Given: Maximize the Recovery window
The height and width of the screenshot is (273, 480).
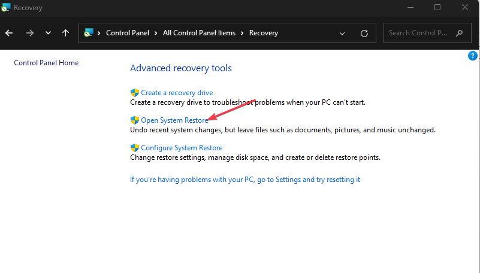Looking at the screenshot, I should coord(437,7).
